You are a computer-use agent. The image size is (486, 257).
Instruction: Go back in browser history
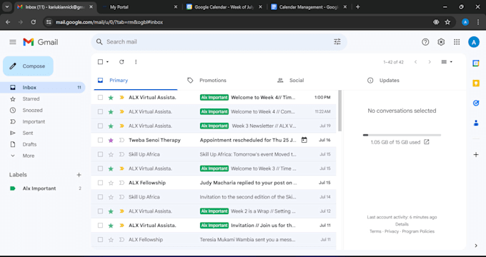coord(8,22)
